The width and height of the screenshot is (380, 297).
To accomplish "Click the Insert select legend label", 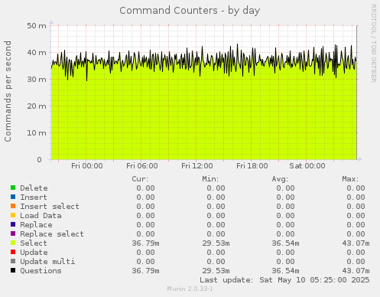I will (50, 207).
